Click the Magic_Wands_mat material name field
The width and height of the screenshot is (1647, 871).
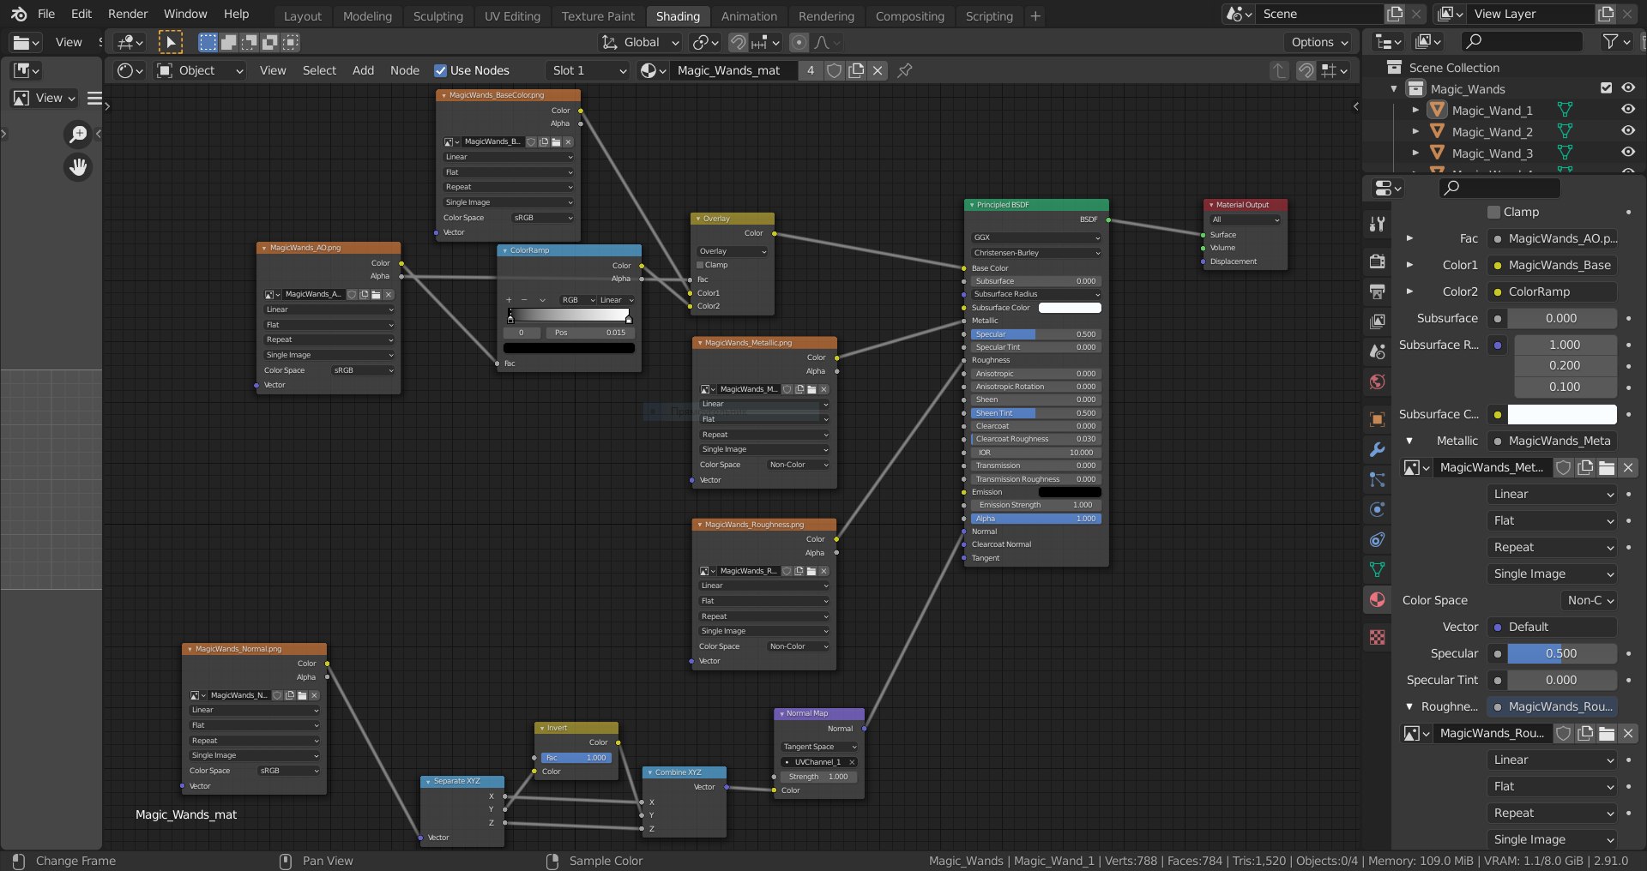(733, 70)
